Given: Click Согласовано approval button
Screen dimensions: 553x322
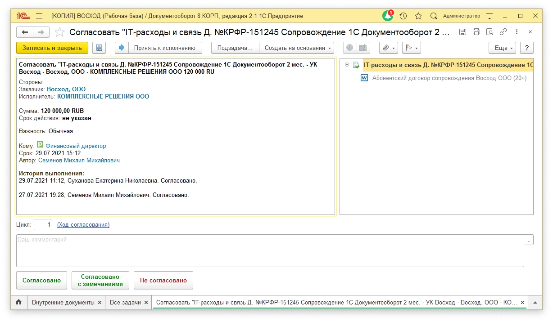Looking at the screenshot, I should 41,280.
